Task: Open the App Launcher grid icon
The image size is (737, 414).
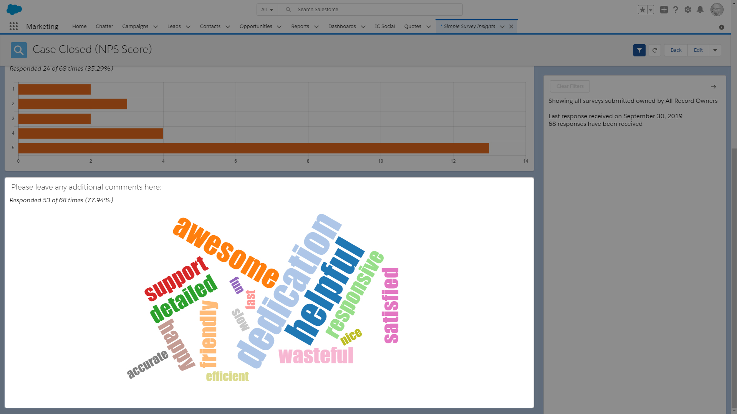Action: pos(13,26)
